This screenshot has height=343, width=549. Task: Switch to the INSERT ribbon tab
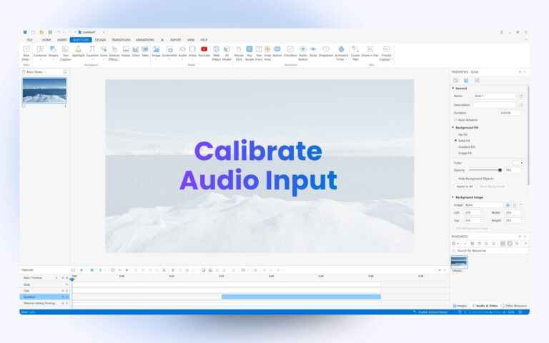point(62,40)
